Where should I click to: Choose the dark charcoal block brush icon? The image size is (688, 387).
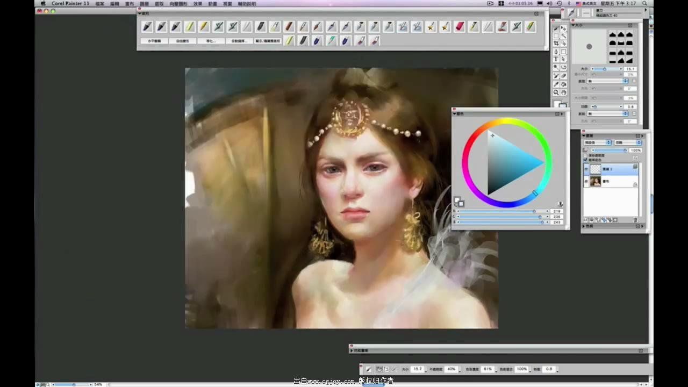click(x=260, y=26)
